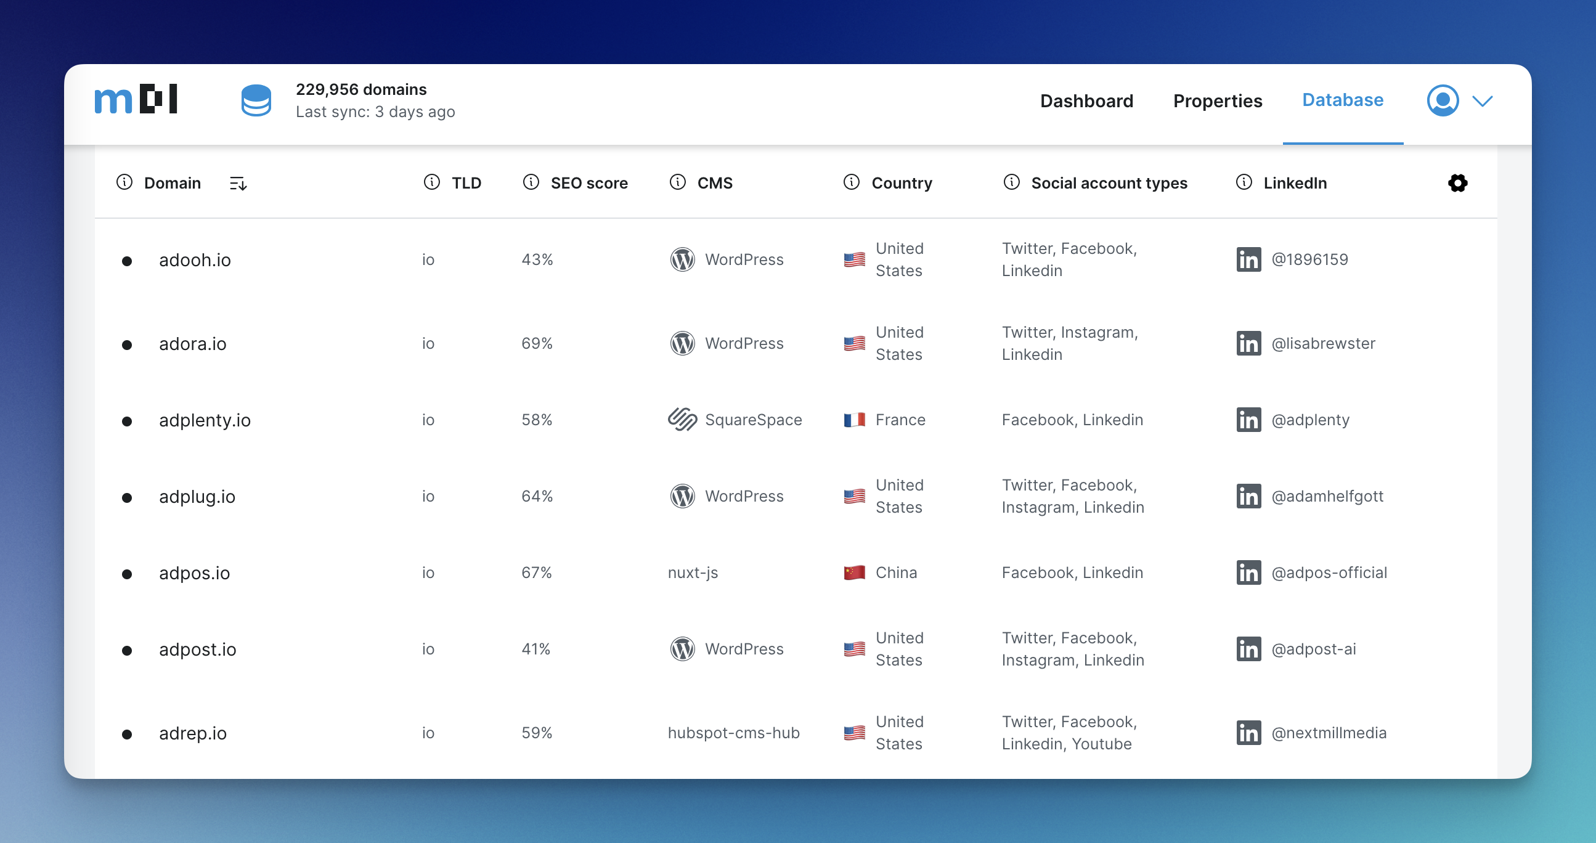
Task: Click the user profile avatar icon
Action: coord(1443,100)
